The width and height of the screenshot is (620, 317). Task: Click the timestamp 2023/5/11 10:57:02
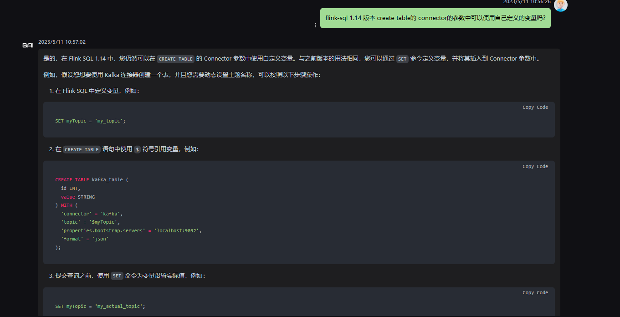pyautogui.click(x=62, y=42)
